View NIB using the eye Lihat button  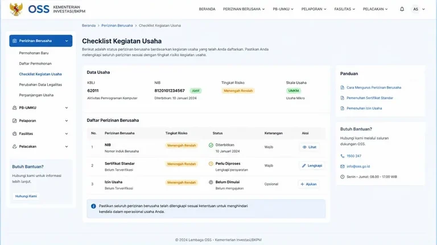(310, 147)
